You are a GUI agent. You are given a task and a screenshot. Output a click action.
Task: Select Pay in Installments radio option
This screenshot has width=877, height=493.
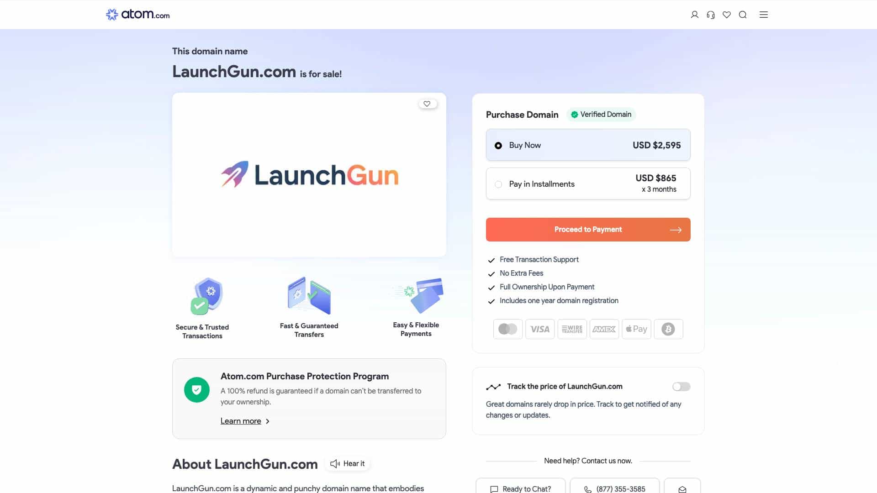pyautogui.click(x=498, y=184)
